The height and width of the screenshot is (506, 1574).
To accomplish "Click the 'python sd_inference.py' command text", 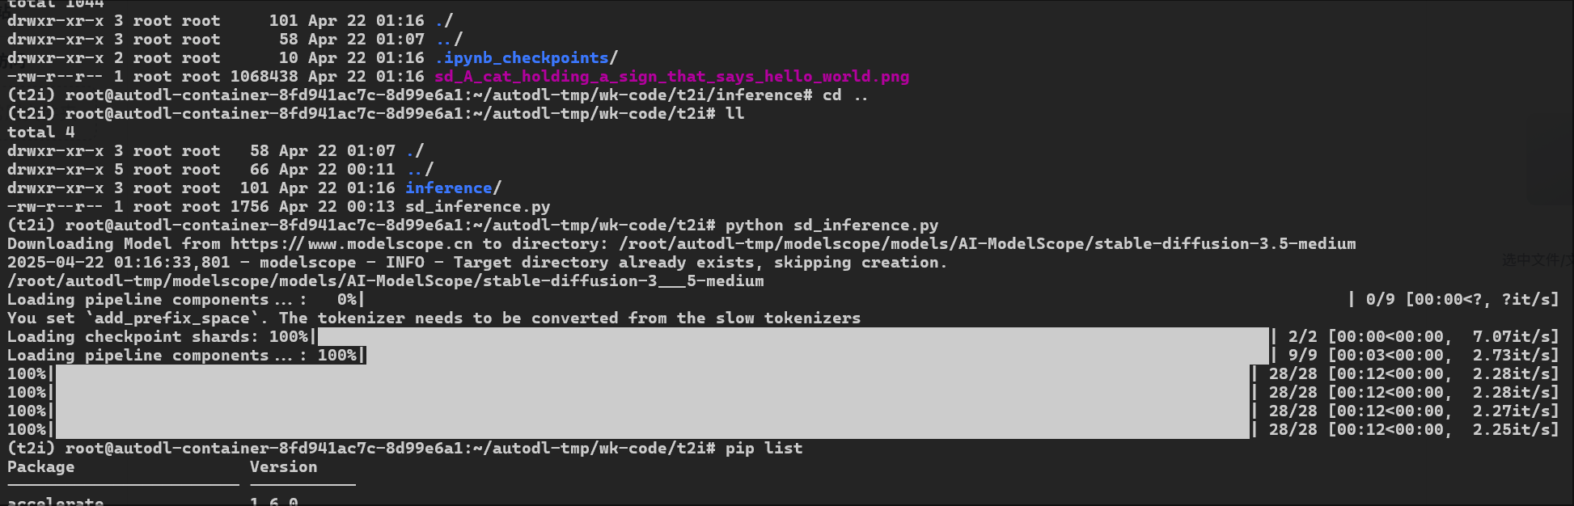I will 831,226.
